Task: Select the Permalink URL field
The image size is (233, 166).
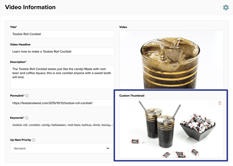Action: click(62, 103)
